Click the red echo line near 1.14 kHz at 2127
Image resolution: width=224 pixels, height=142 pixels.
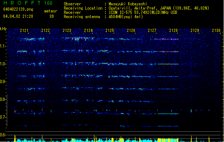(166, 39)
